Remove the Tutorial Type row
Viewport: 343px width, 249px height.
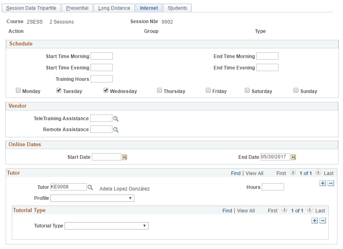(x=323, y=221)
